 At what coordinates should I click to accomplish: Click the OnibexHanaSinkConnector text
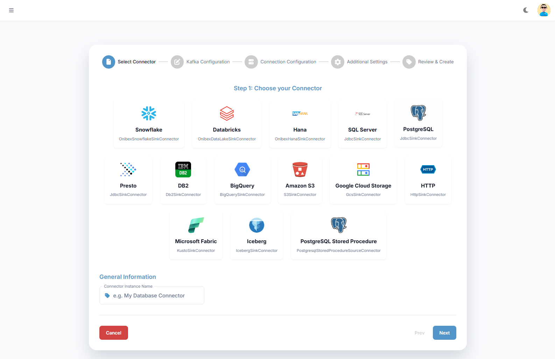(x=300, y=139)
